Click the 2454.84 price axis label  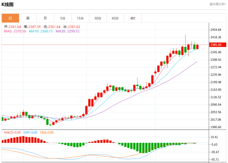click(x=216, y=30)
